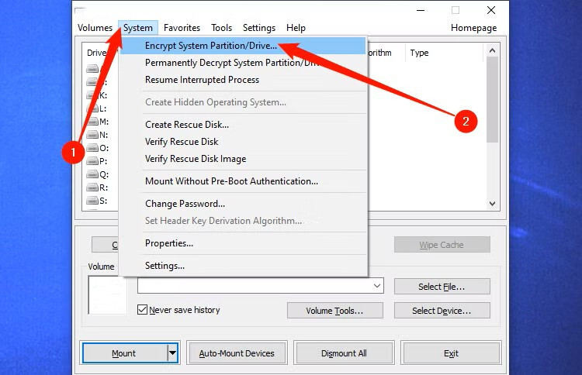Select drive O: icon in list
Screen dimensions: 582x375
point(92,148)
